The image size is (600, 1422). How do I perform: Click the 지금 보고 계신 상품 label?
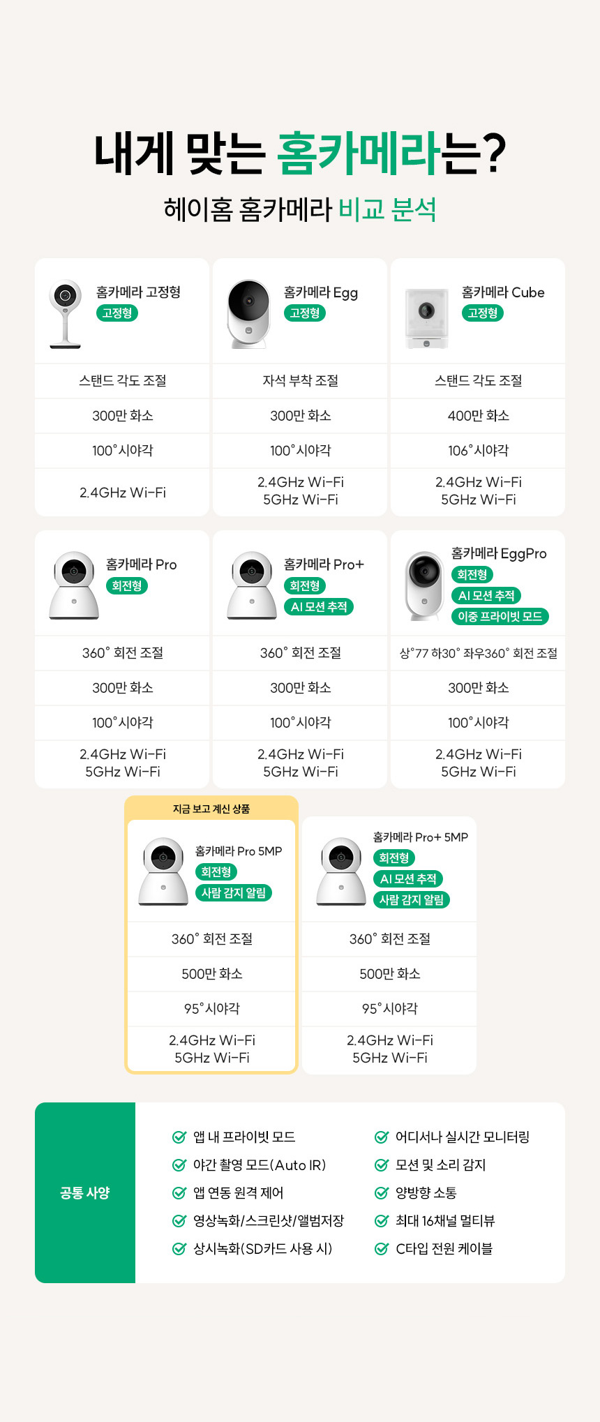click(211, 809)
